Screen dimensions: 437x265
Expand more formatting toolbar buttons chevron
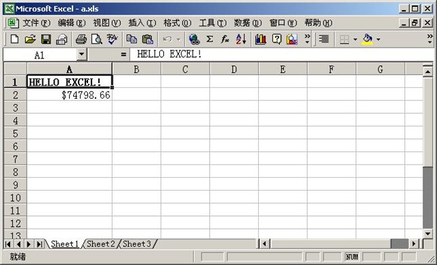coord(429,40)
